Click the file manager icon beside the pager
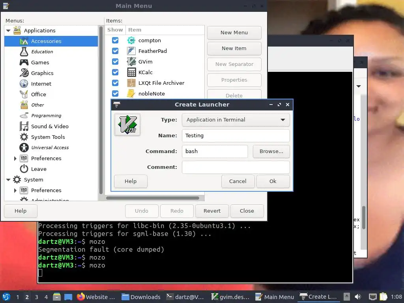Screen dimensions: 404x303 pos(57,297)
